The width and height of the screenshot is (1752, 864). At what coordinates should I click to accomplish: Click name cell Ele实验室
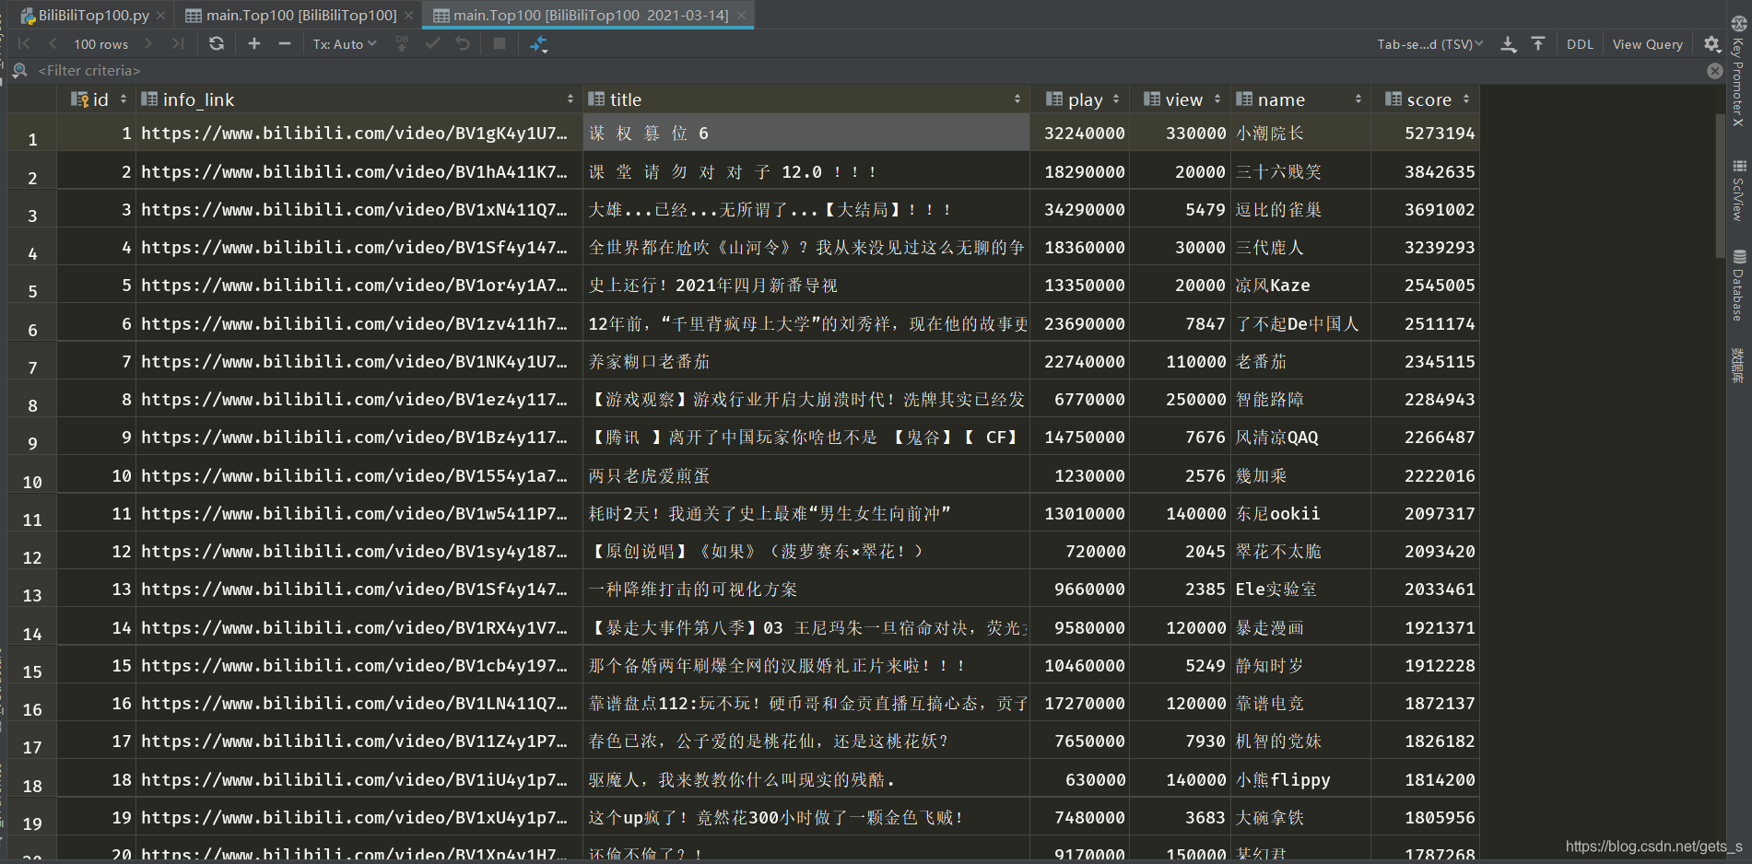pos(1299,590)
